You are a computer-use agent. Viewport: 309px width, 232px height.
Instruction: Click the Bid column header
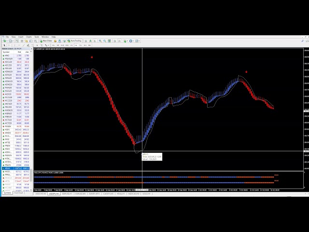(x=19, y=52)
